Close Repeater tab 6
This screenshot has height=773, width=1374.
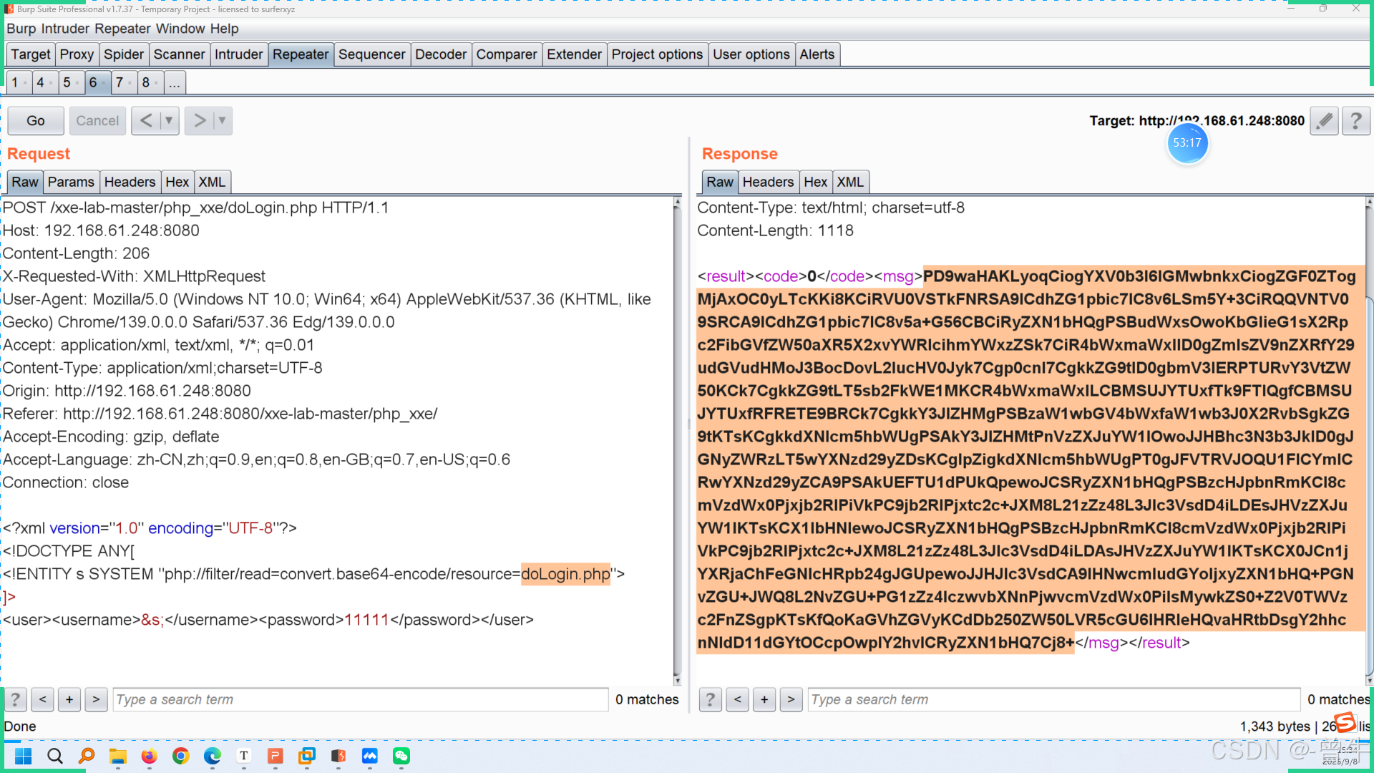[104, 83]
